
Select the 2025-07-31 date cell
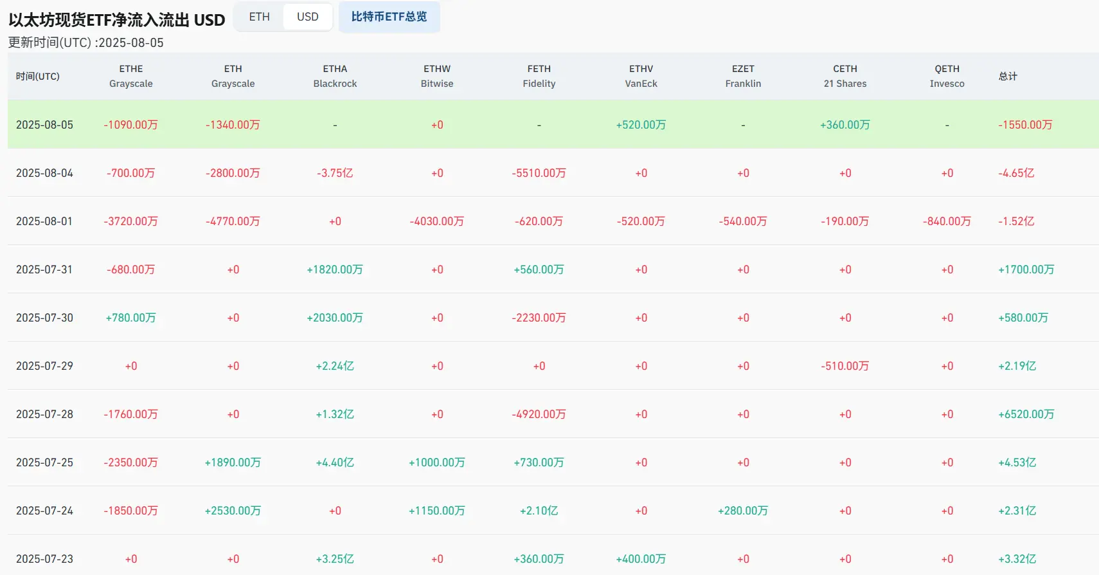[x=45, y=269]
